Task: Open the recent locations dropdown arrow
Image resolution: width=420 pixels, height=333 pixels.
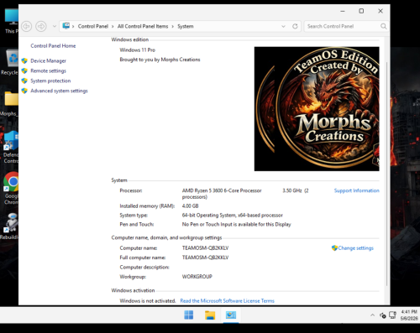Action: click(55, 26)
